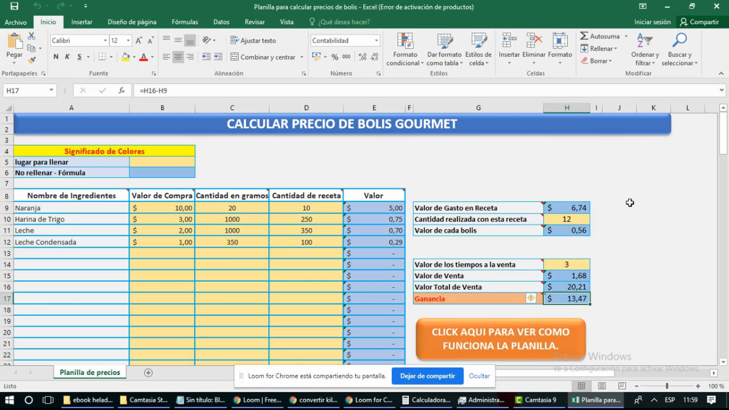The height and width of the screenshot is (410, 729).
Task: Apply percentage number format
Action: click(335, 57)
